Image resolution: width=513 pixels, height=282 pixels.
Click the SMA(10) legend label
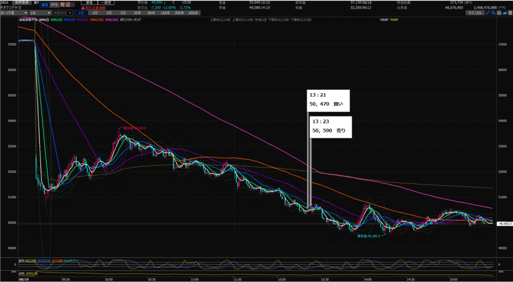click(x=56, y=20)
